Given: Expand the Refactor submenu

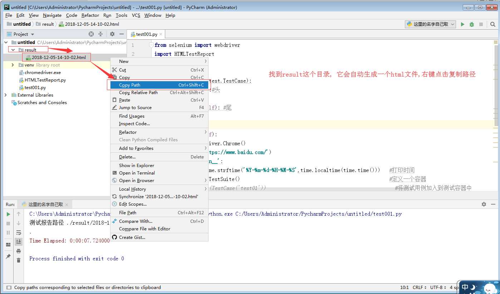Looking at the screenshot, I should [160, 132].
